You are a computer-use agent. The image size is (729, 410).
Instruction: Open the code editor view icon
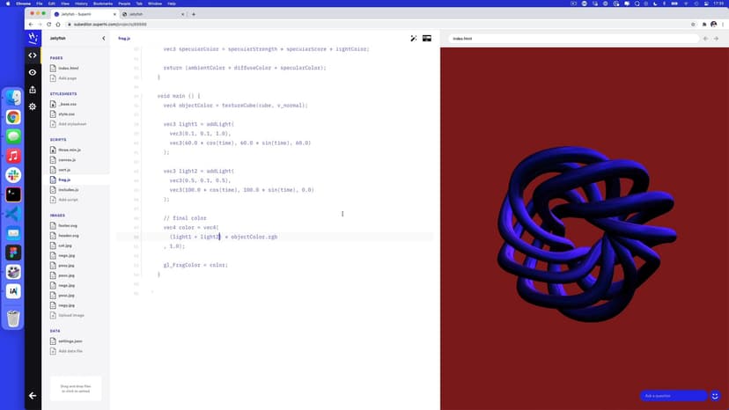[33, 55]
